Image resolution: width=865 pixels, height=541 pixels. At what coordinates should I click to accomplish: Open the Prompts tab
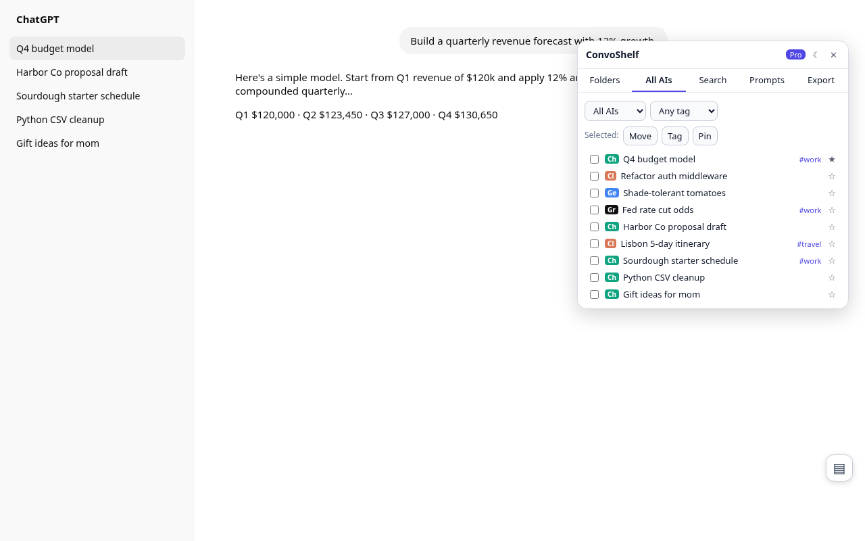click(x=767, y=80)
